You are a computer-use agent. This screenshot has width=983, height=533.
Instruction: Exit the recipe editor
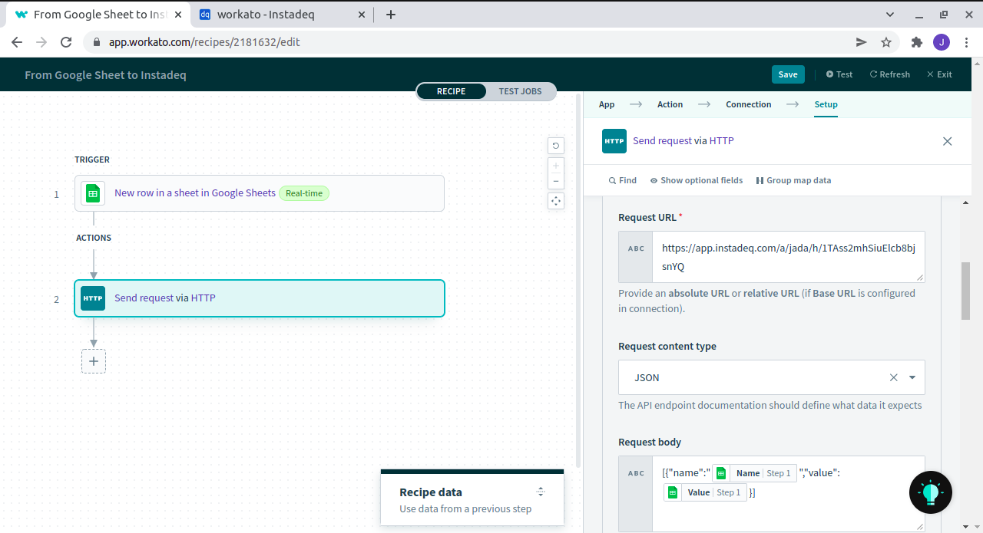tap(939, 74)
